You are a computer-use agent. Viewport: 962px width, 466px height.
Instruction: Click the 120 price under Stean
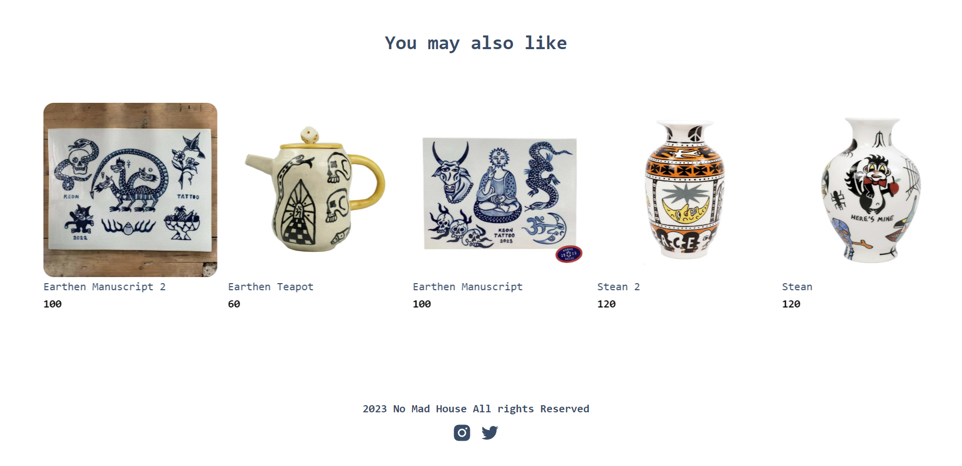[x=791, y=304]
